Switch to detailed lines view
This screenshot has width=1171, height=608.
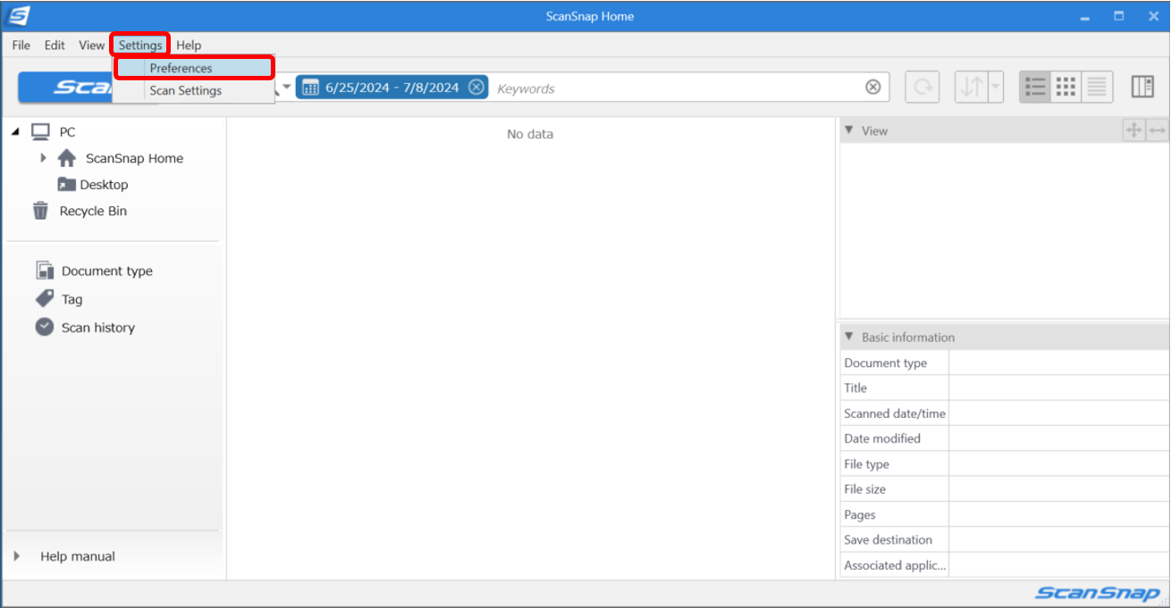[1097, 87]
